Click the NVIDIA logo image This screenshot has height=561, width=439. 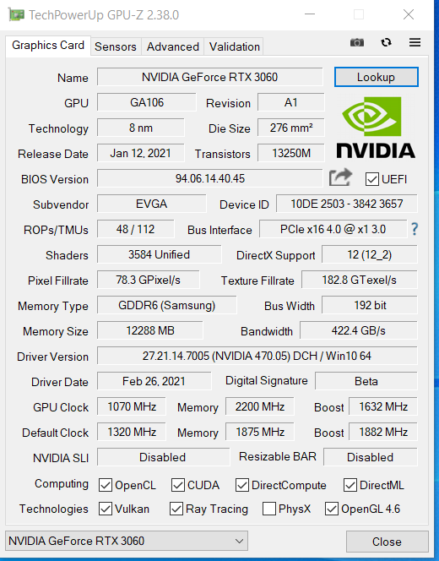[376, 128]
